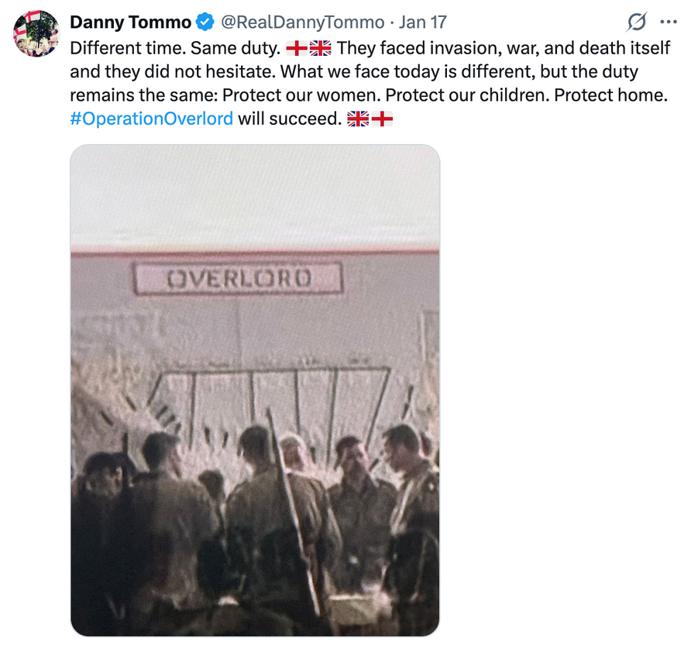Click the Union Jack emoji before "They faced"

click(x=321, y=48)
